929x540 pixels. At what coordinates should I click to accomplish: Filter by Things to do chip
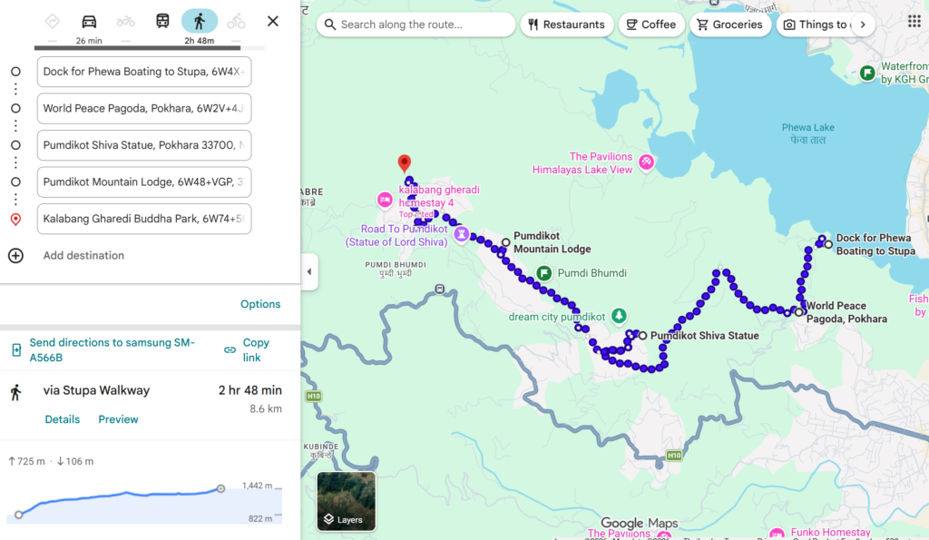pyautogui.click(x=815, y=25)
